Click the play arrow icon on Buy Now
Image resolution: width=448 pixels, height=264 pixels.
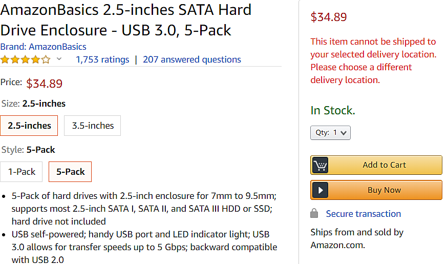321,190
